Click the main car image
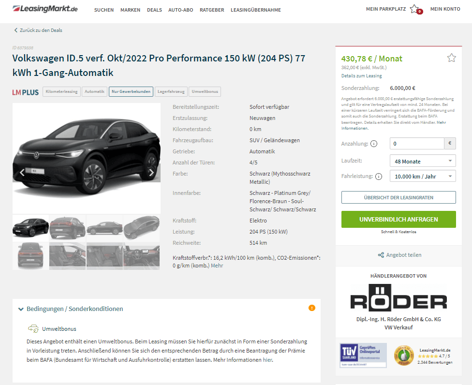 87,158
